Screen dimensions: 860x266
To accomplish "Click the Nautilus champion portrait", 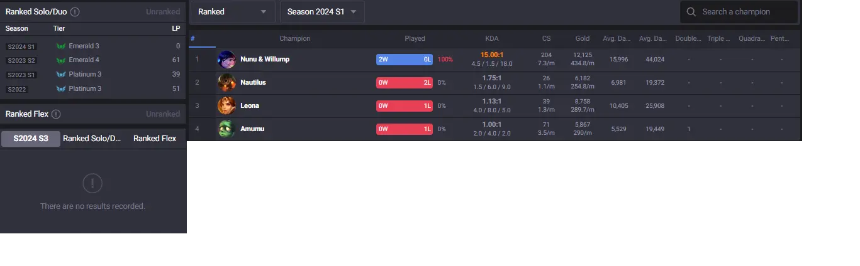I will pyautogui.click(x=227, y=83).
